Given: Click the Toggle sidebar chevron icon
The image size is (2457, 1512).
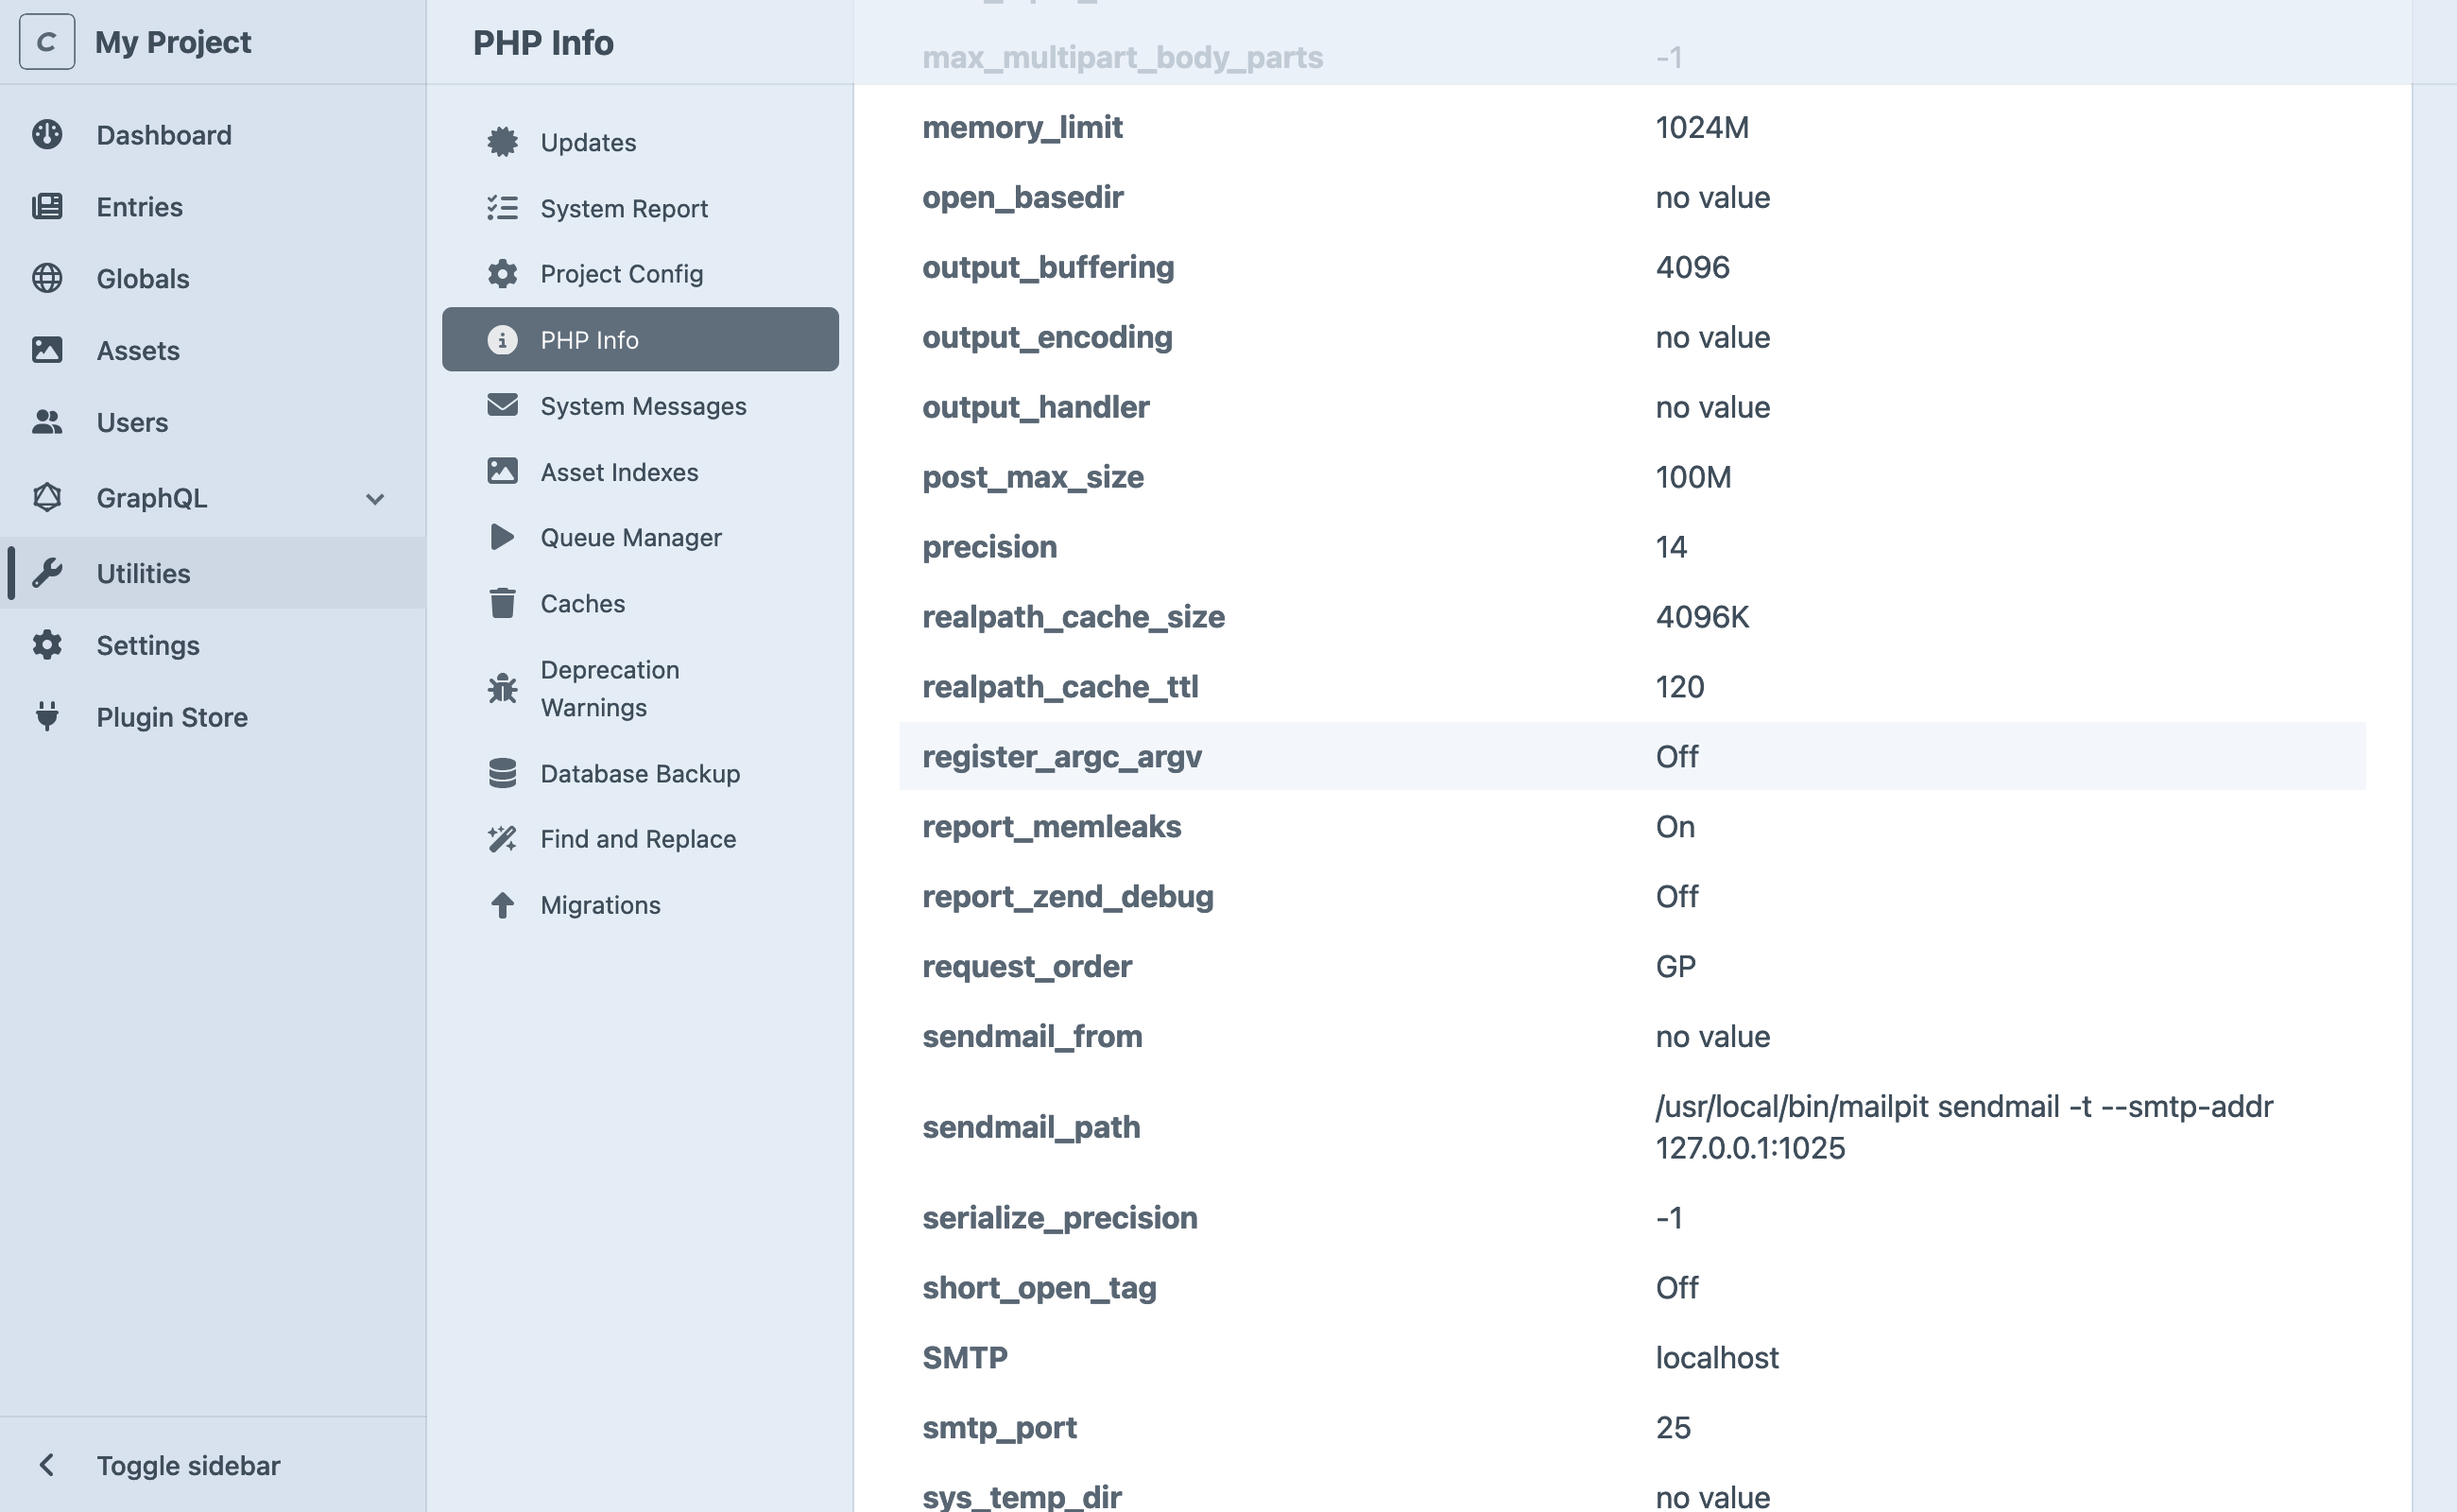Looking at the screenshot, I should [x=47, y=1465].
